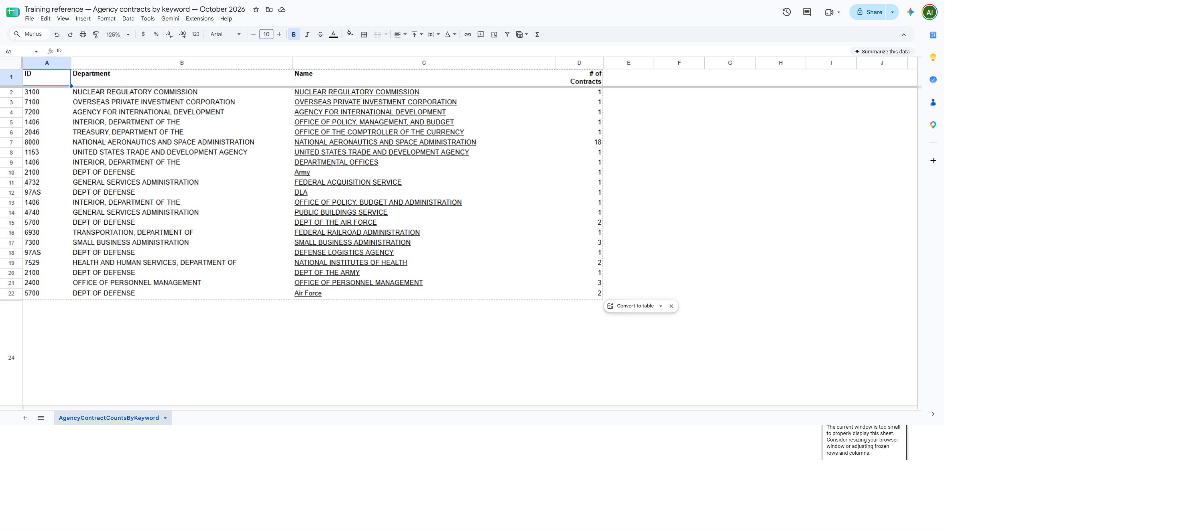The height and width of the screenshot is (531, 1180).
Task: Open Google Keep in side panel
Action: 933,57
